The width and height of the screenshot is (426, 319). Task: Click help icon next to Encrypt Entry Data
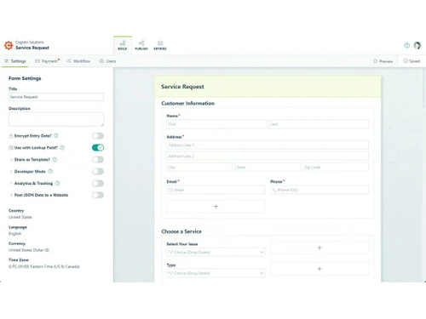(56, 136)
